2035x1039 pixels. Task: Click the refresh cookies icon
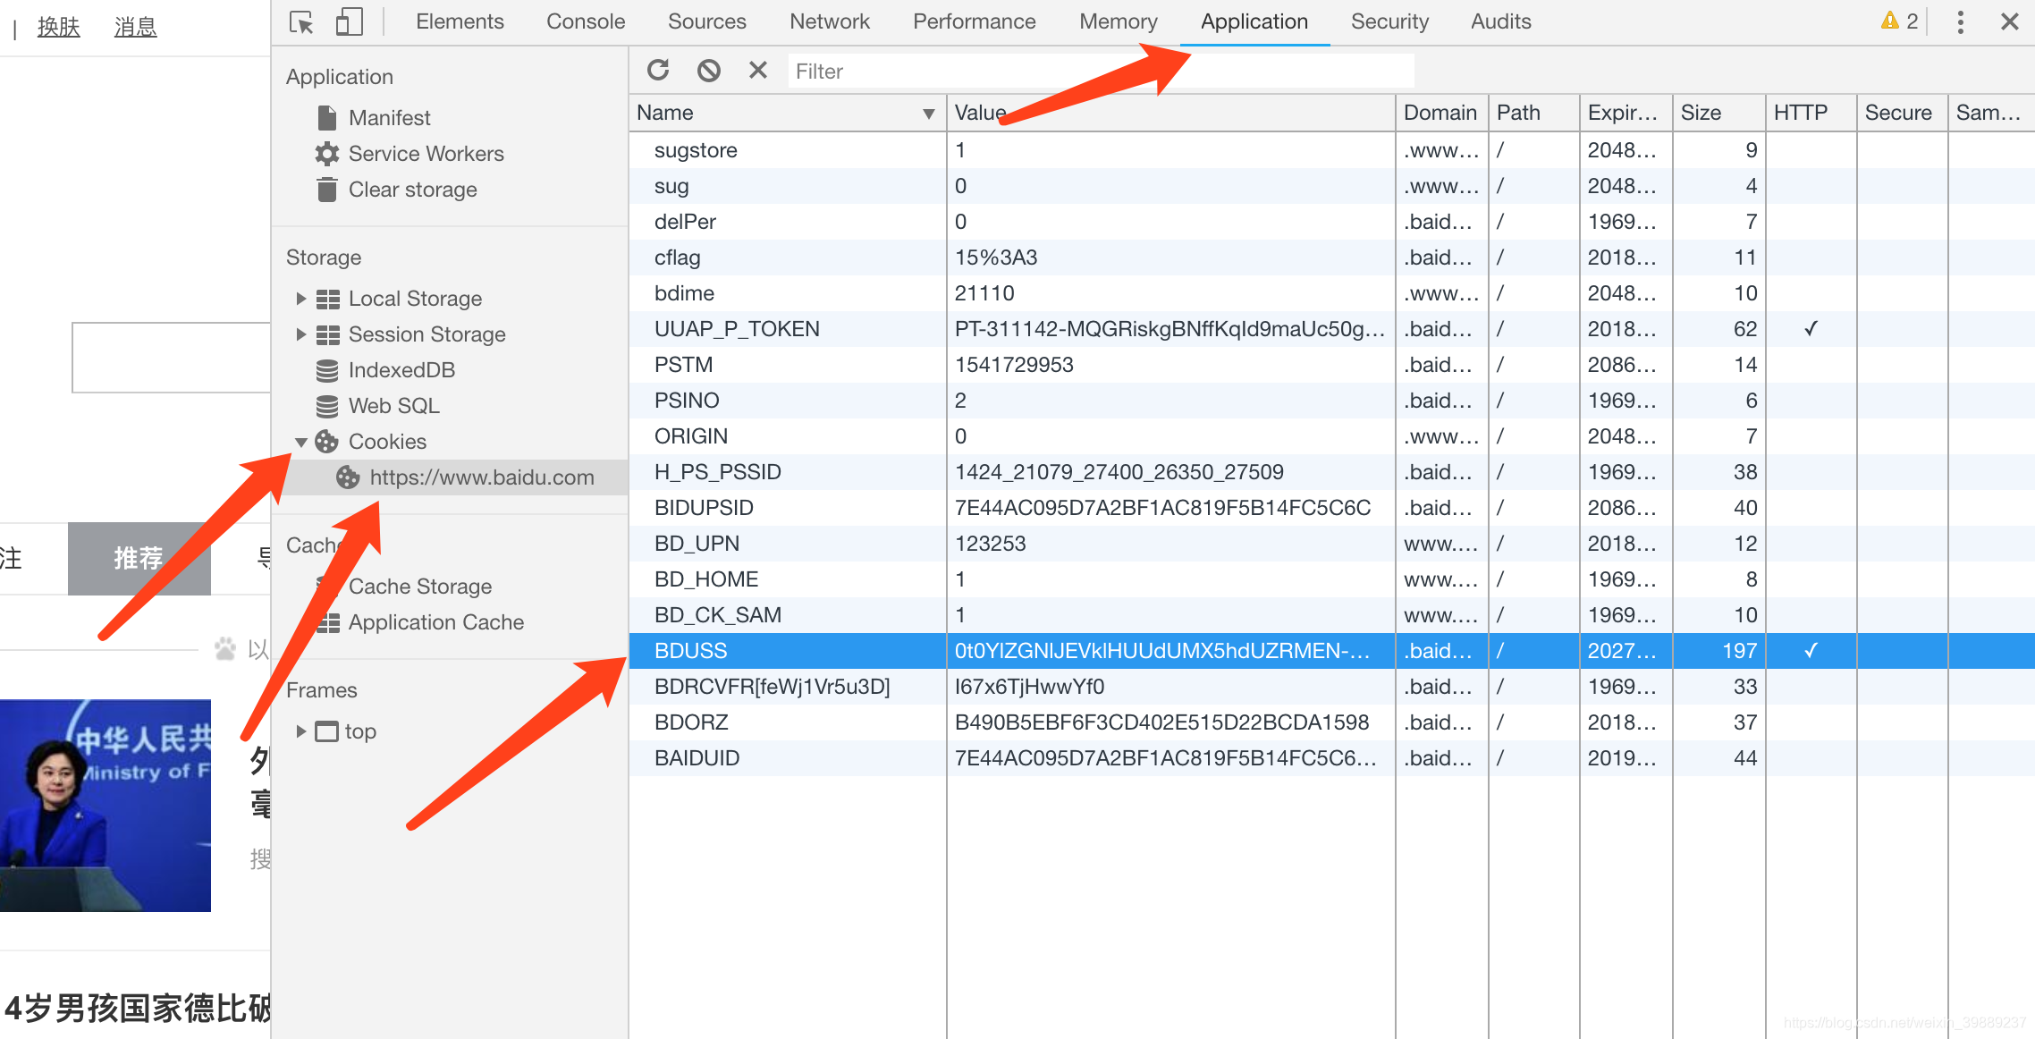pos(658,71)
